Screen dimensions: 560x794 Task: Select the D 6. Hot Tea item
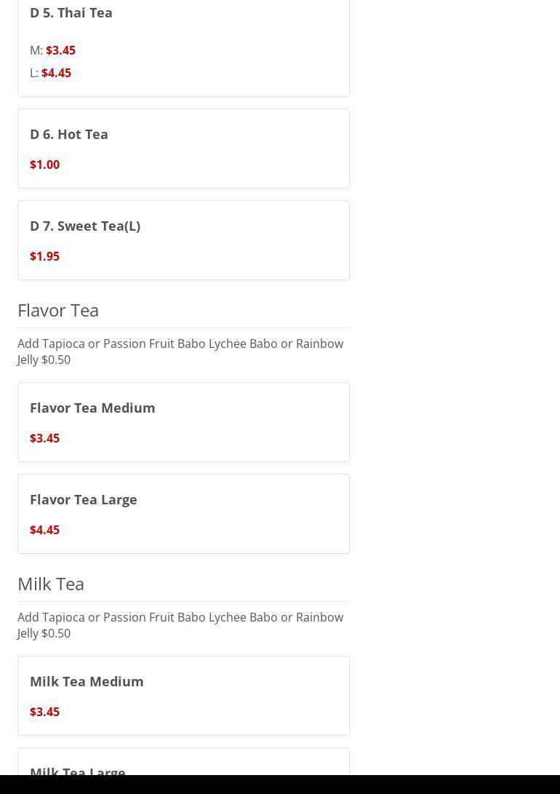69,134
